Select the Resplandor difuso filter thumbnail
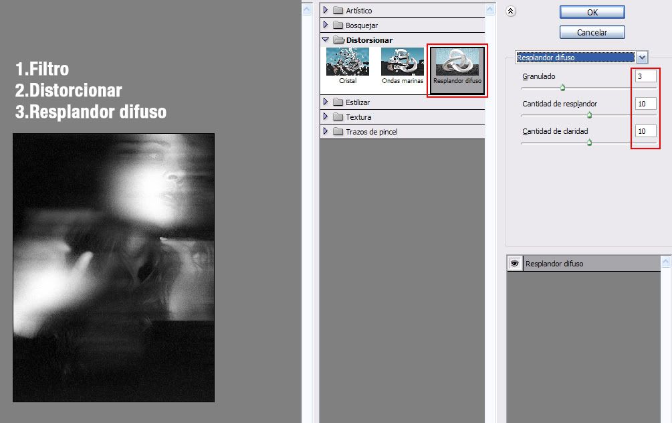Screen dimensions: 672x423 [x=457, y=70]
